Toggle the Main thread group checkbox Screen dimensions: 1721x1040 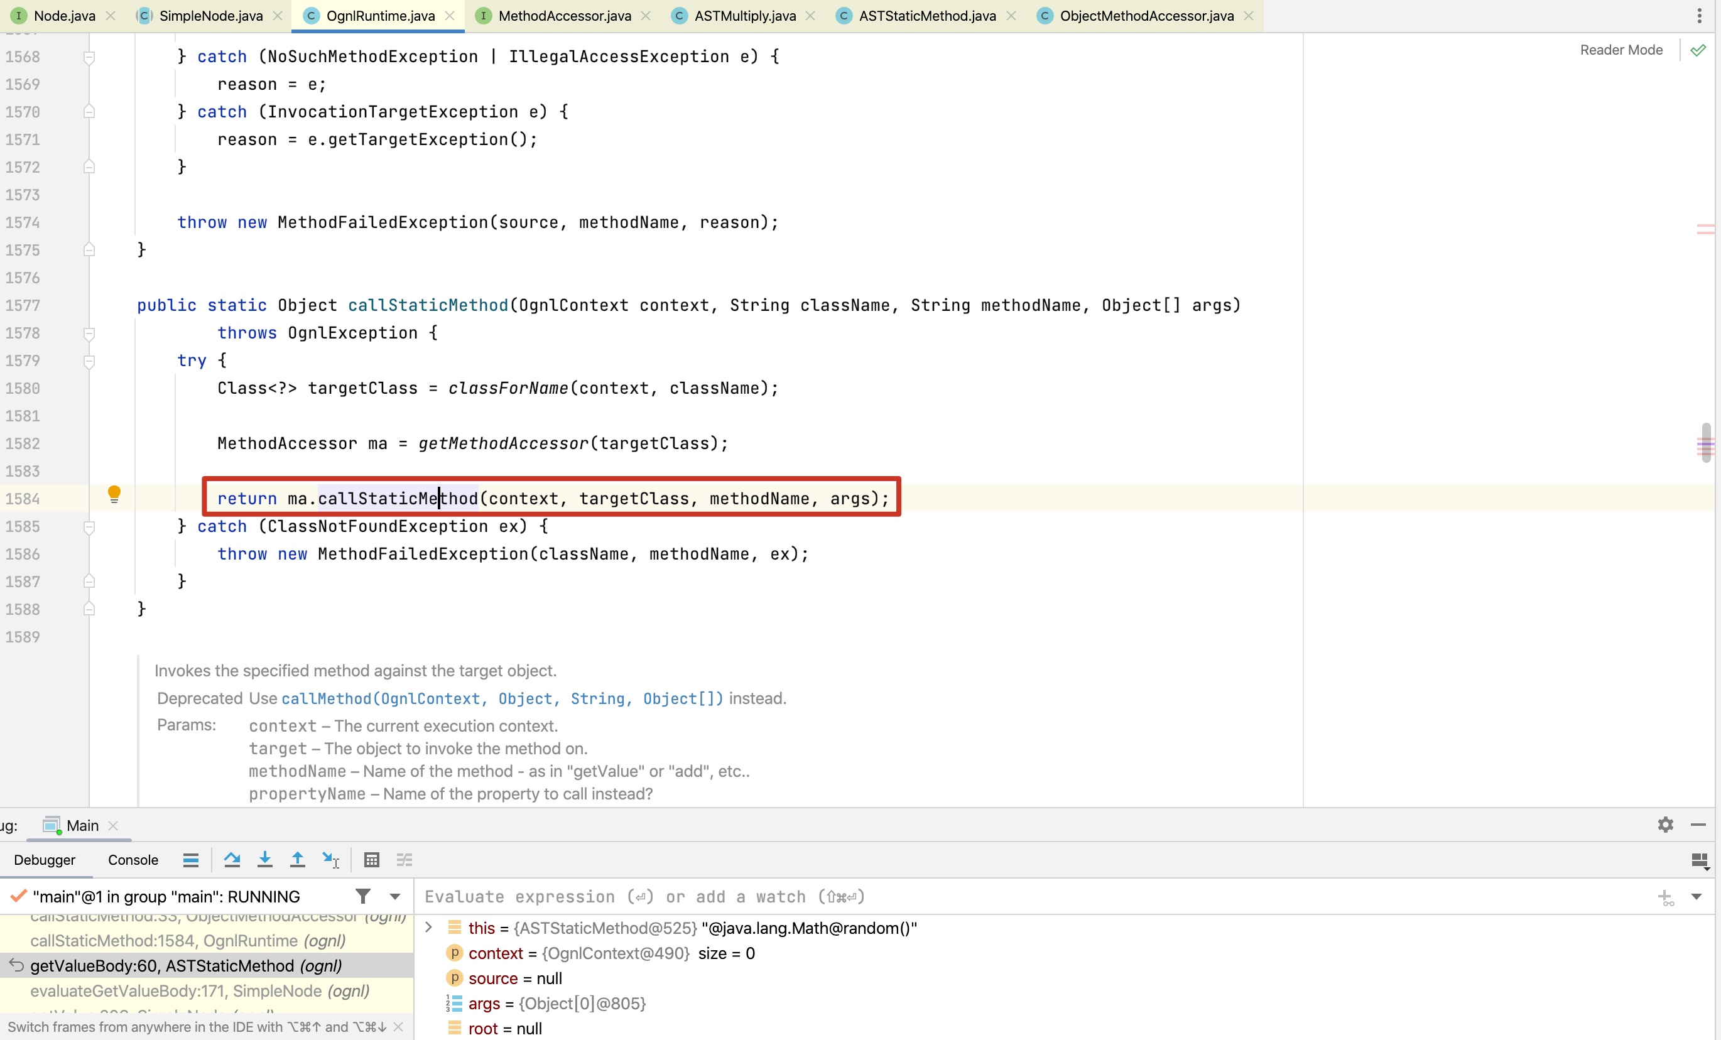pos(17,895)
